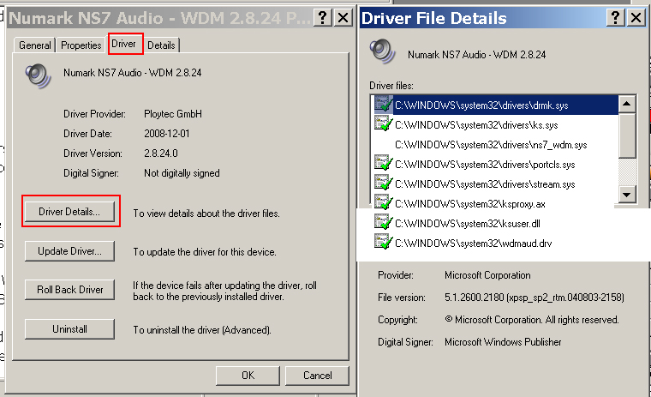Screen dimensions: 651x397
Task: Switch to the Properties tab
Action: click(x=81, y=45)
